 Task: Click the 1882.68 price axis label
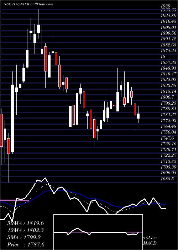point(169,45)
